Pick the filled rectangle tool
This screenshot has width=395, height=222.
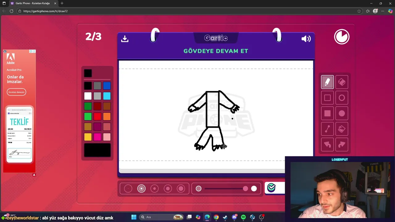327,113
